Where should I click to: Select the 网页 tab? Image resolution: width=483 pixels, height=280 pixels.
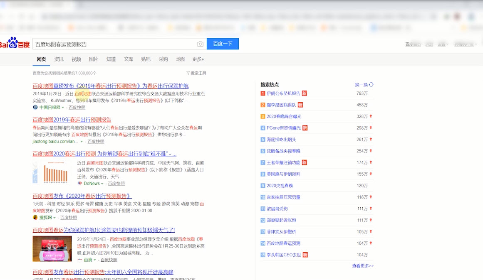(41, 59)
